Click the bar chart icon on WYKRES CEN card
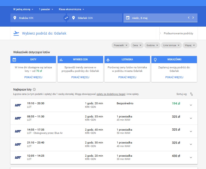 [x=61, y=60]
